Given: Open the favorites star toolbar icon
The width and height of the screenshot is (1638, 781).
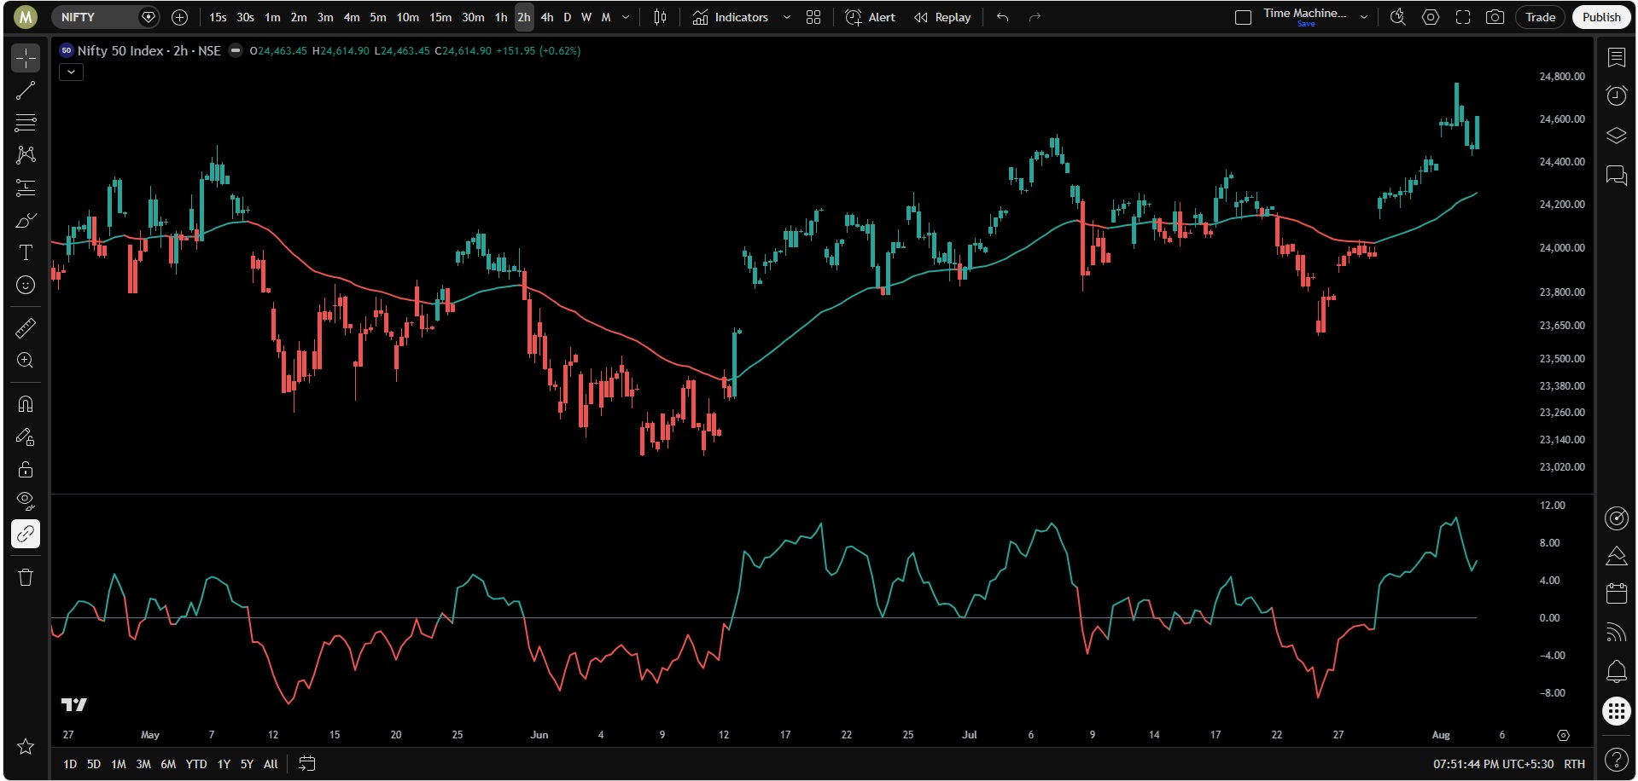Looking at the screenshot, I should coord(26,747).
